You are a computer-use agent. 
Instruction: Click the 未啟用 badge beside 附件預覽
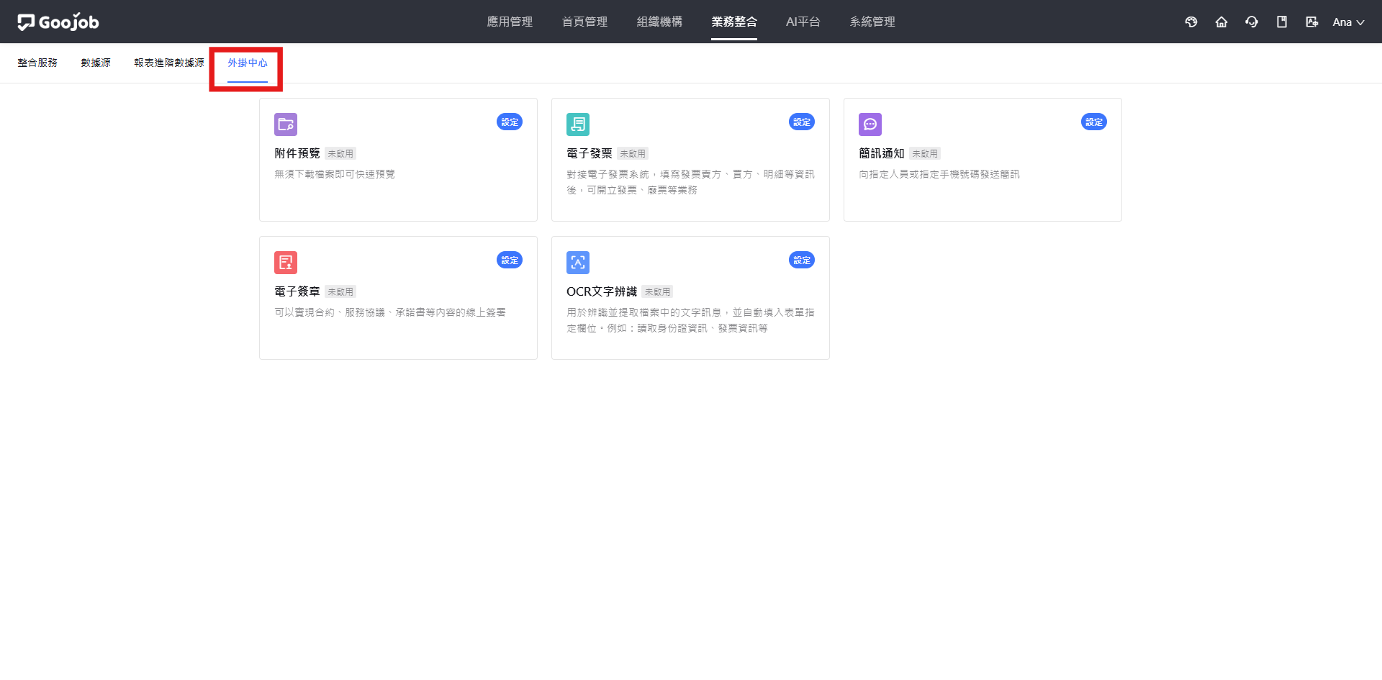click(340, 153)
